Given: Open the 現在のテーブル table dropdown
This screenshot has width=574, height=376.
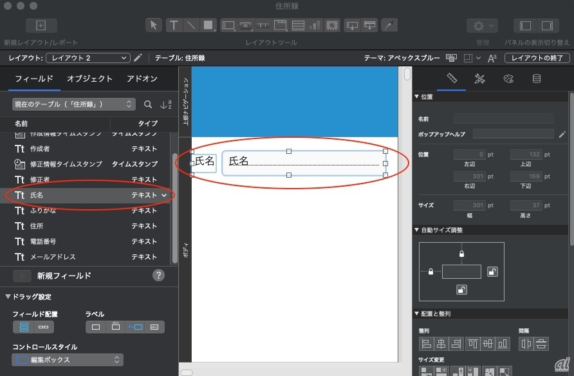Looking at the screenshot, I should coord(73,104).
